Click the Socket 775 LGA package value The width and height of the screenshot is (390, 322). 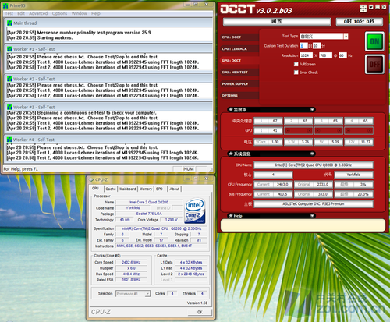click(149, 214)
